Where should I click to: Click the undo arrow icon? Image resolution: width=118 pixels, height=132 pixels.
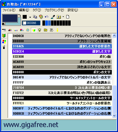click(47, 17)
